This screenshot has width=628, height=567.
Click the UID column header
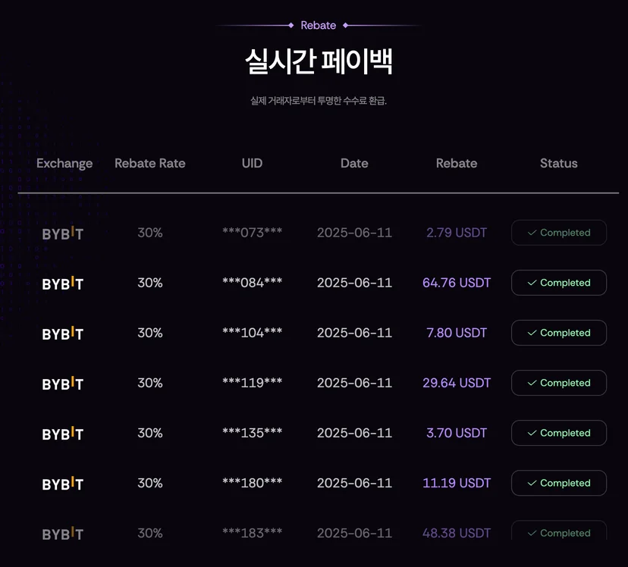tap(252, 163)
